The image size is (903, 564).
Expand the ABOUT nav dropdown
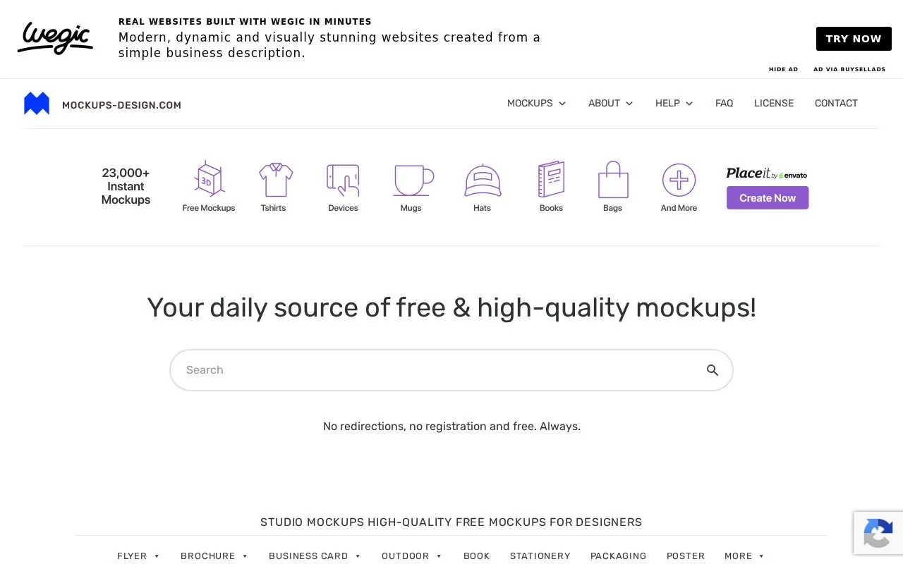(610, 103)
